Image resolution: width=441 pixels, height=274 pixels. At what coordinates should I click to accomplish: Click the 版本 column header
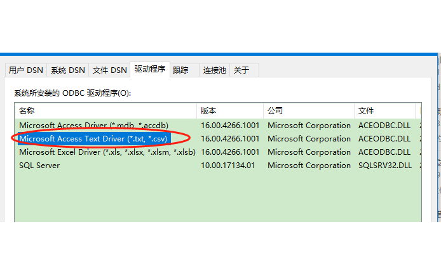[x=230, y=111]
